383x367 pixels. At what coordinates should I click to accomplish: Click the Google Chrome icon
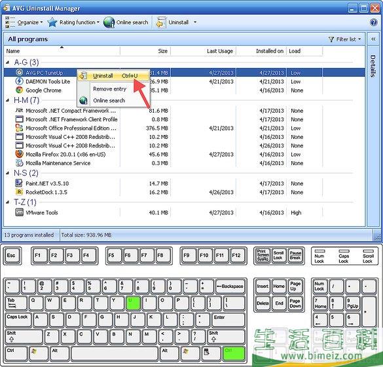(19, 90)
